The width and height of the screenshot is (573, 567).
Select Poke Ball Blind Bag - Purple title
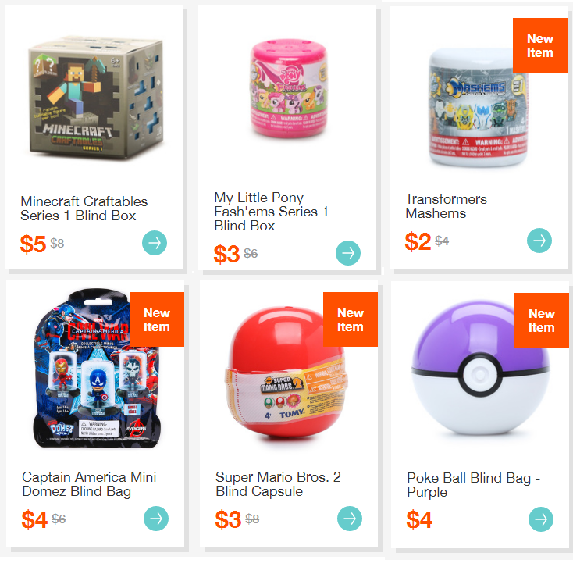pos(474,485)
